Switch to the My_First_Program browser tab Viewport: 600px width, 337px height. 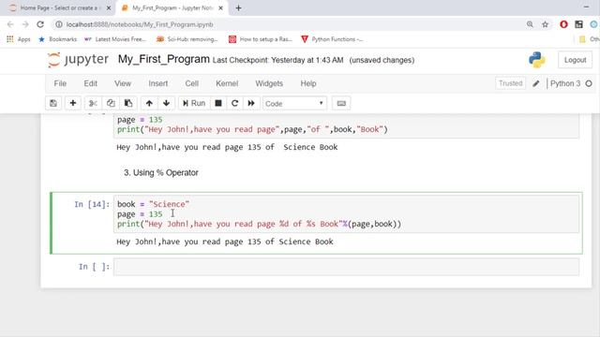[172, 7]
